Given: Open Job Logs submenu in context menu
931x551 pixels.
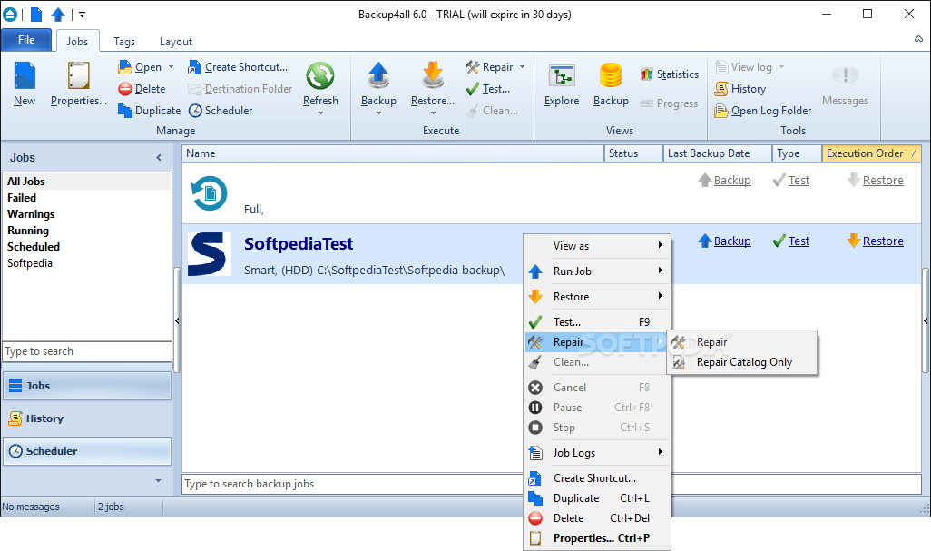Looking at the screenshot, I should click(x=597, y=453).
